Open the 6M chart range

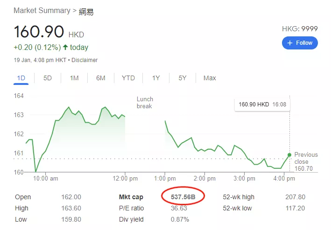click(101, 78)
